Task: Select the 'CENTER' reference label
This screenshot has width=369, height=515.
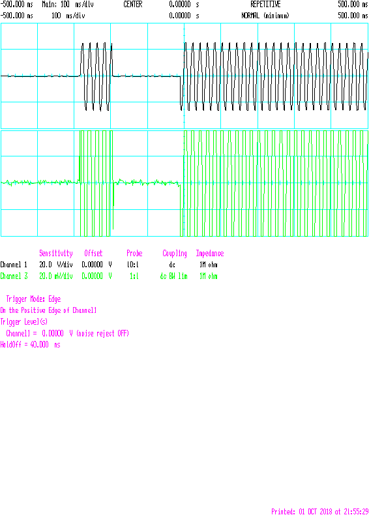Action: click(133, 5)
